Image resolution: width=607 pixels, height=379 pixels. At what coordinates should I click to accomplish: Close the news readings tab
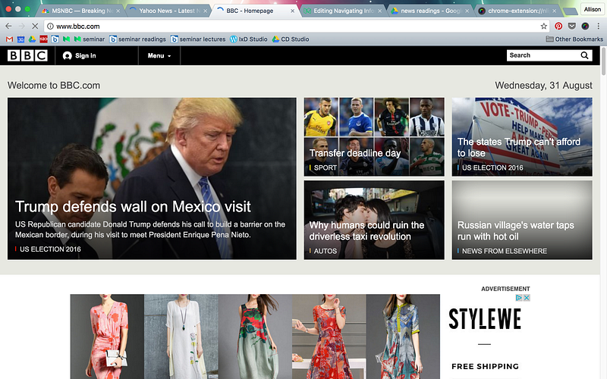click(x=467, y=11)
